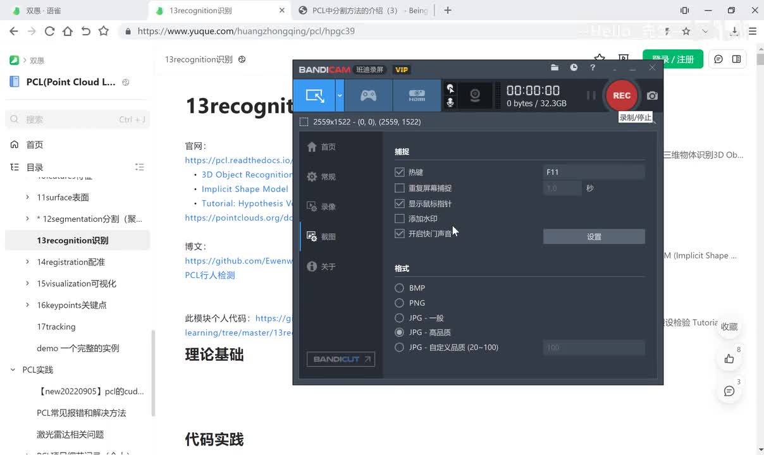Image resolution: width=764 pixels, height=455 pixels.
Task: Expand 11surface表面 tree item
Action: point(28,197)
